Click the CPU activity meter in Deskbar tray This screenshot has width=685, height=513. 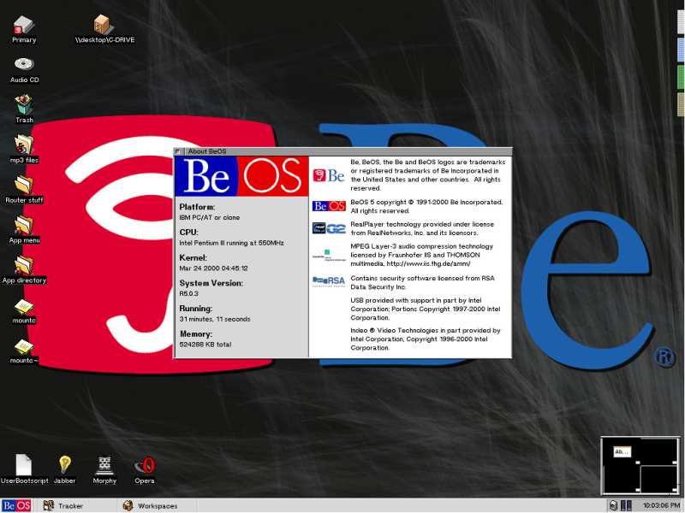pos(626,505)
